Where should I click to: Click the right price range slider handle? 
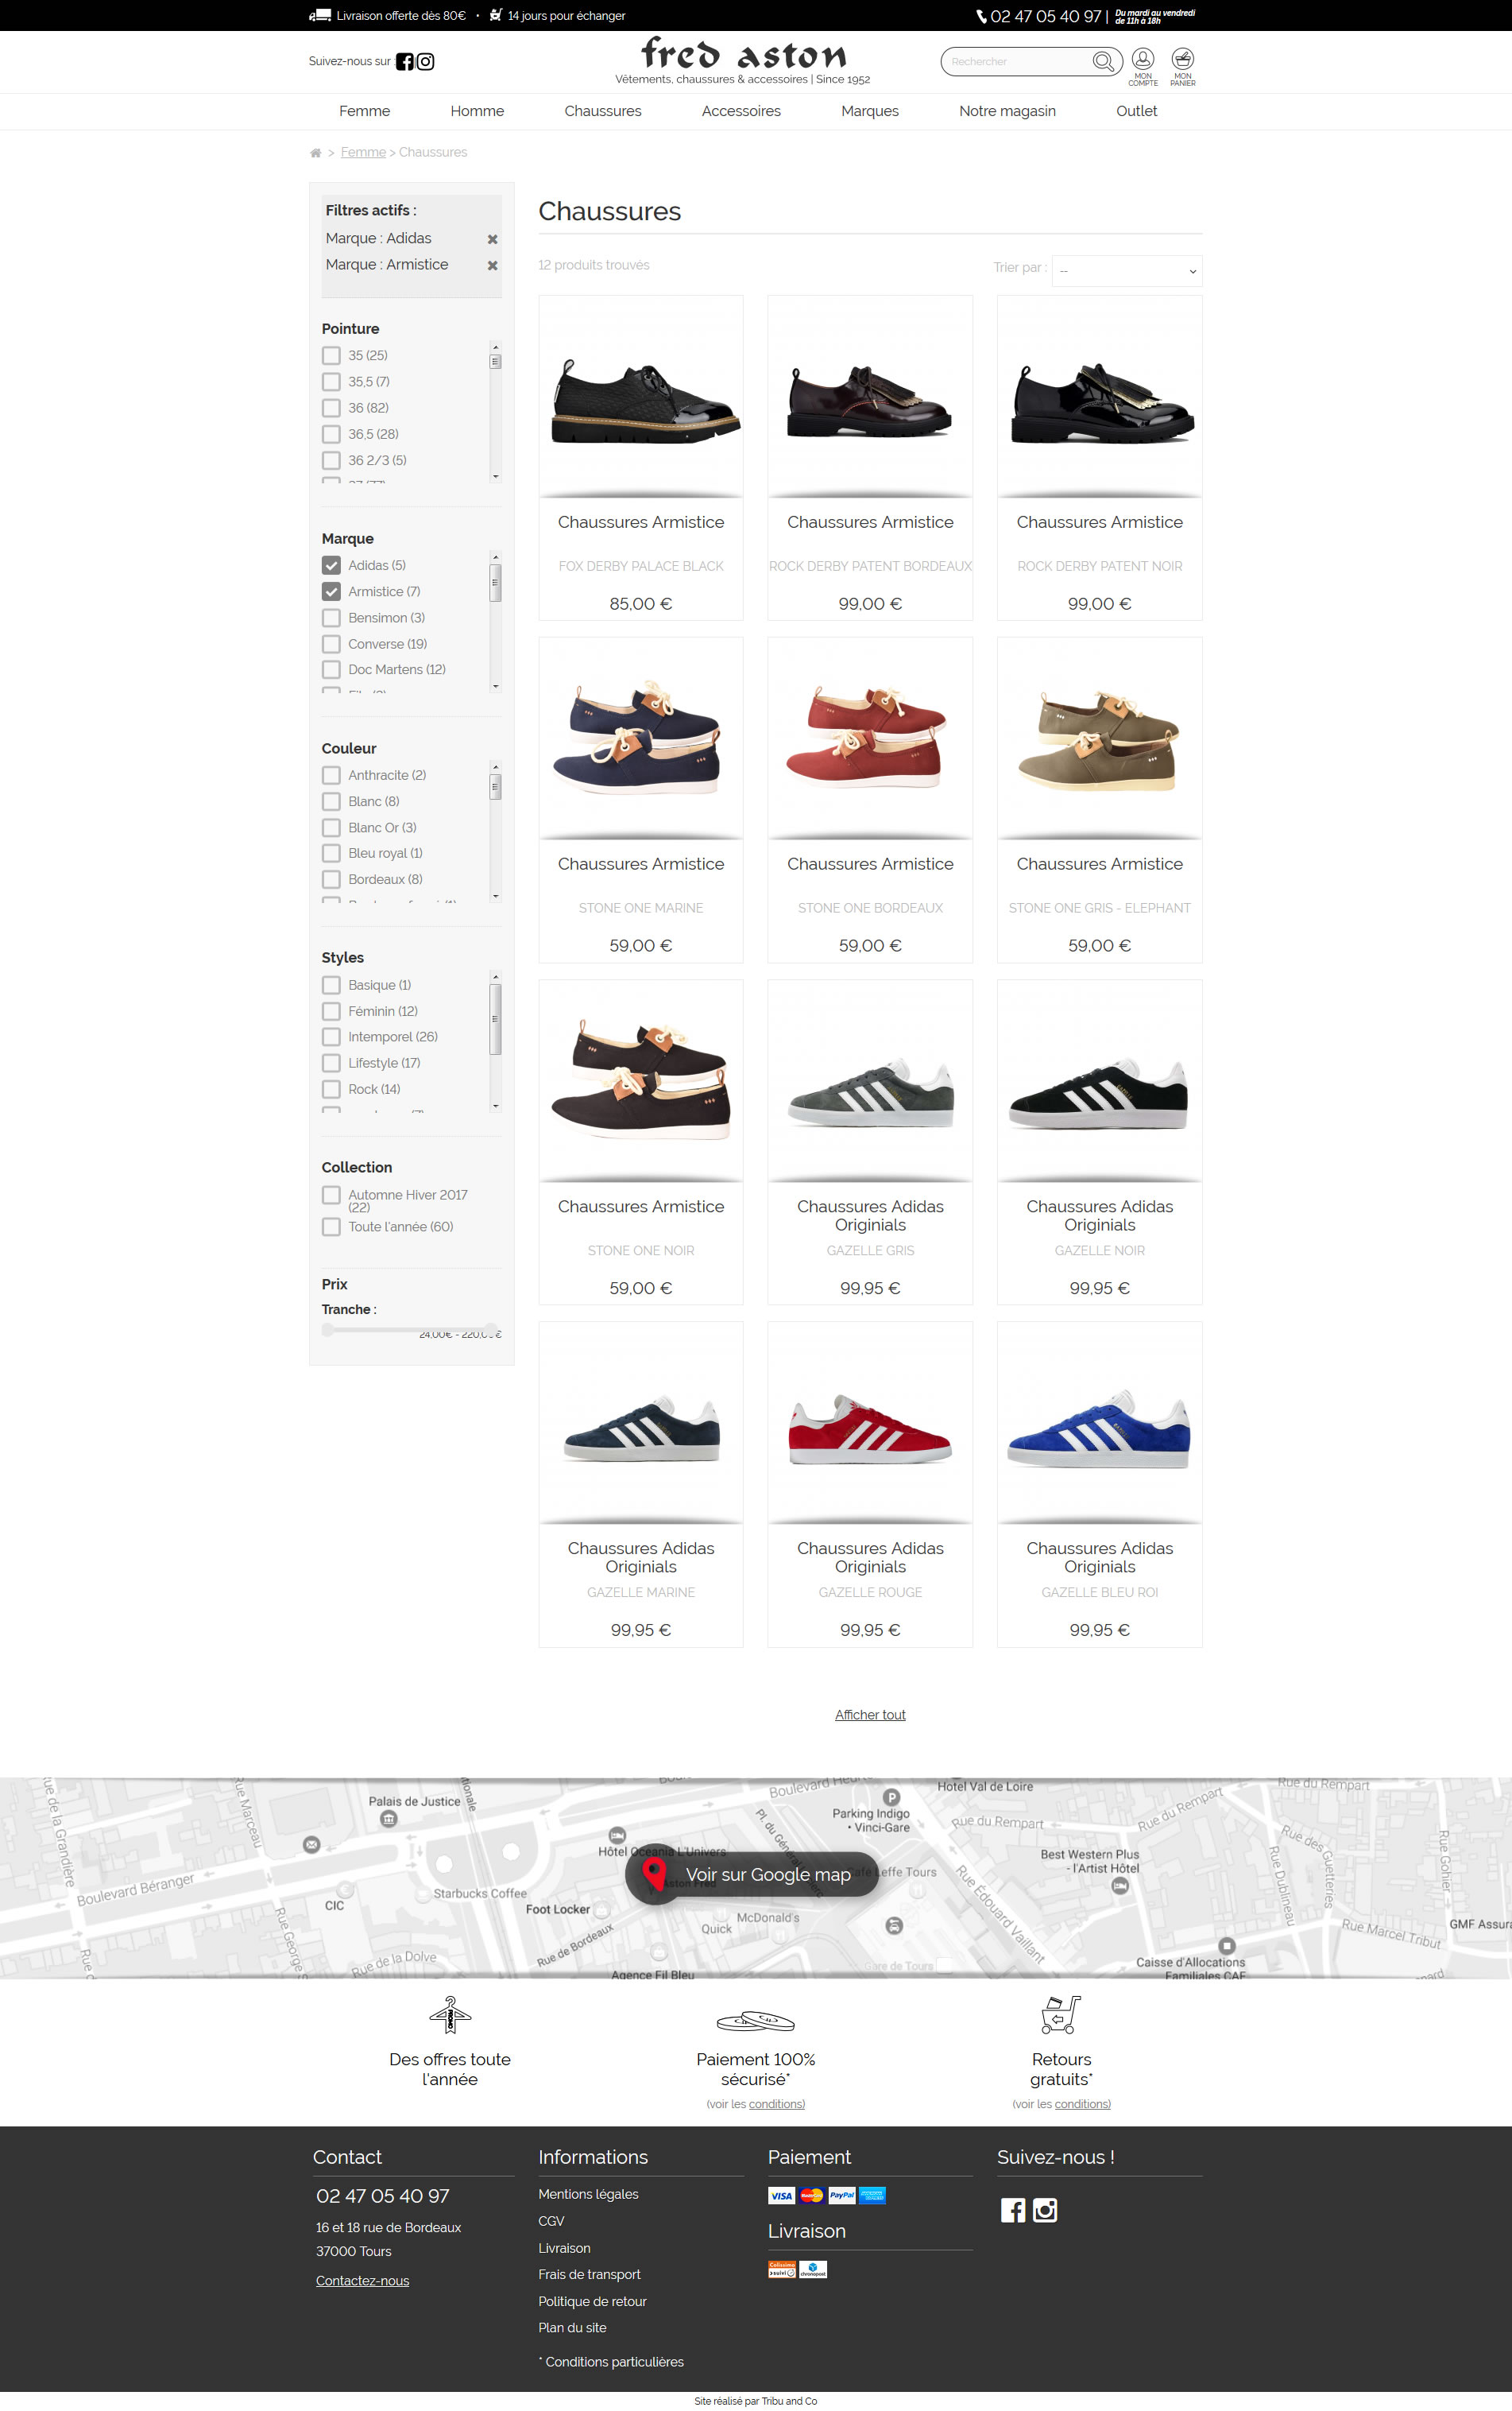[491, 1331]
